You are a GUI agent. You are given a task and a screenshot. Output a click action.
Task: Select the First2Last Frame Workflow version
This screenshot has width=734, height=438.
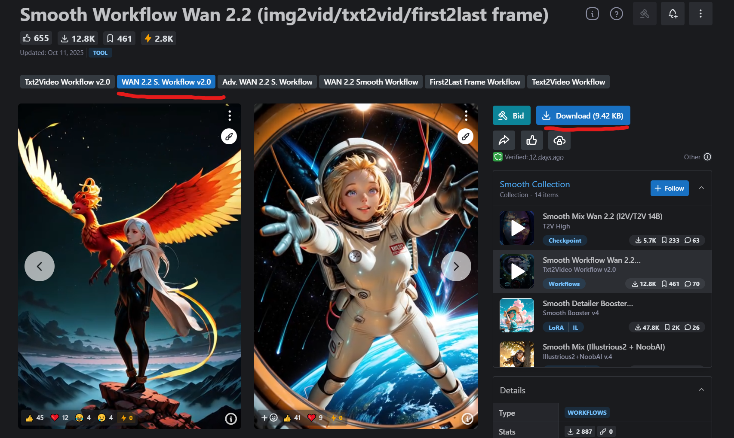475,82
